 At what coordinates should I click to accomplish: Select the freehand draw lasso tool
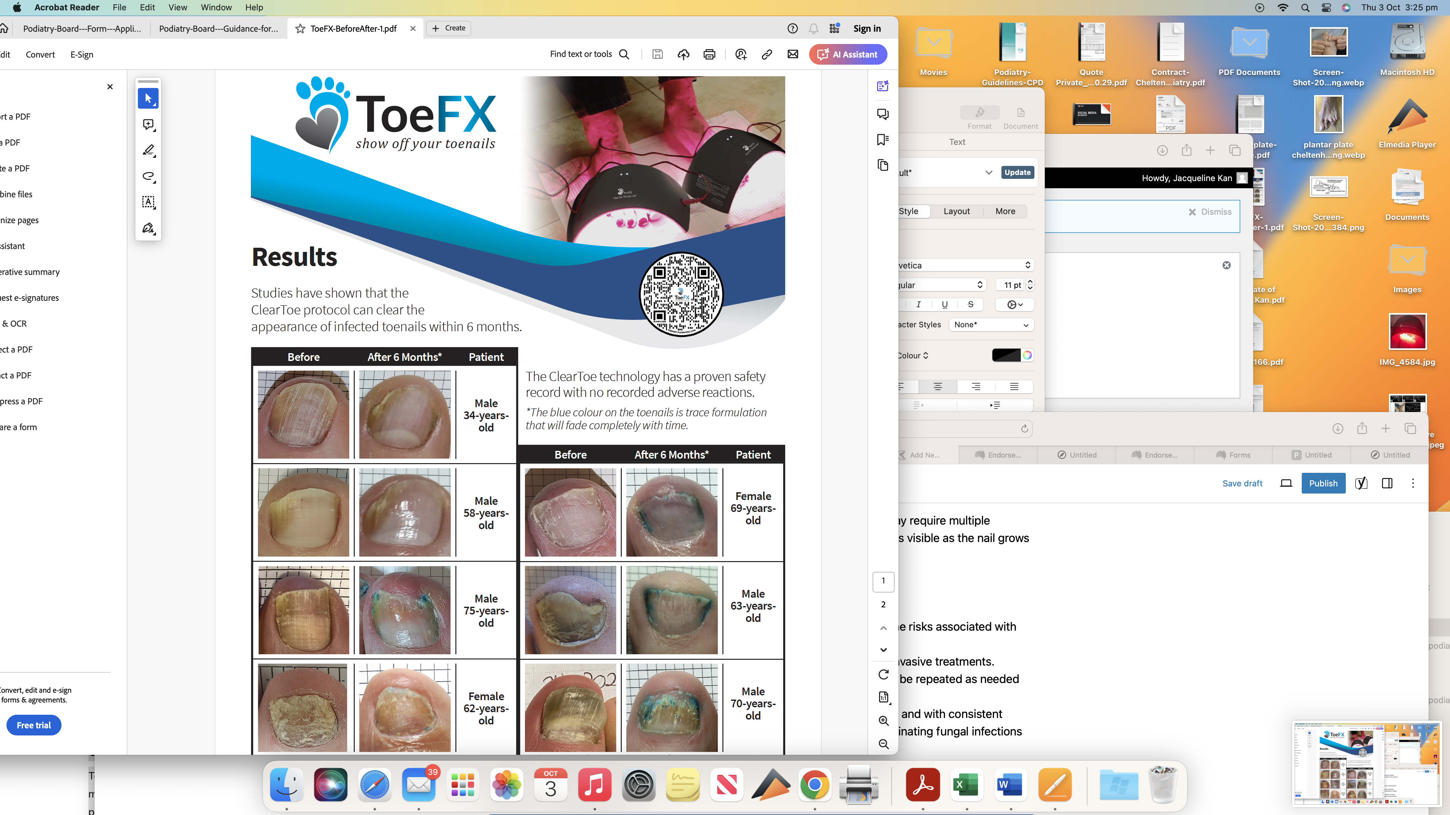pos(148,177)
